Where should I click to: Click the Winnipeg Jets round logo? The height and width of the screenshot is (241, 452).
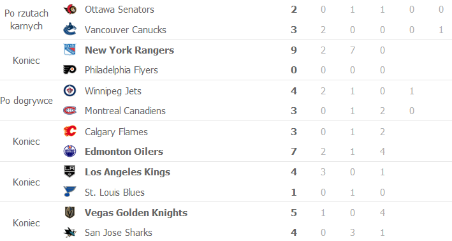[69, 91]
